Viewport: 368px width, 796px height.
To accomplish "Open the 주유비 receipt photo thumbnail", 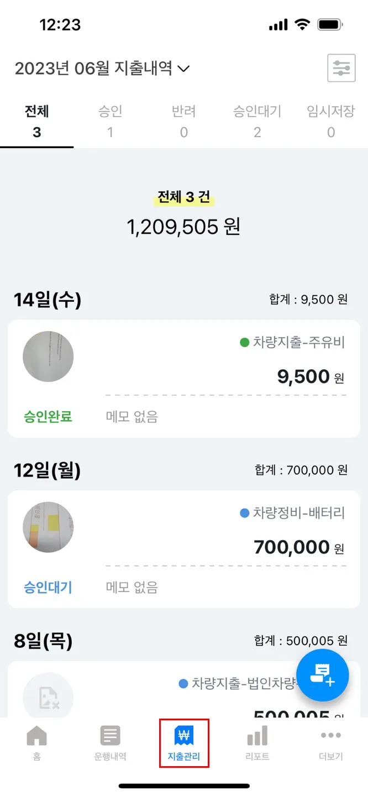I will (x=48, y=357).
